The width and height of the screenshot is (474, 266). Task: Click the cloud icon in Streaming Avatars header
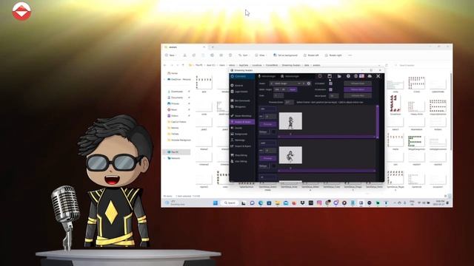click(x=370, y=76)
